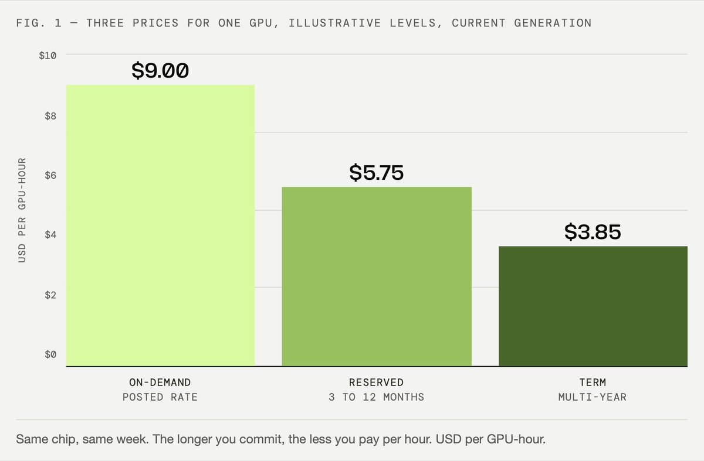Click the 3 TO 12 MONTHS sublabel
704x461 pixels.
377,397
